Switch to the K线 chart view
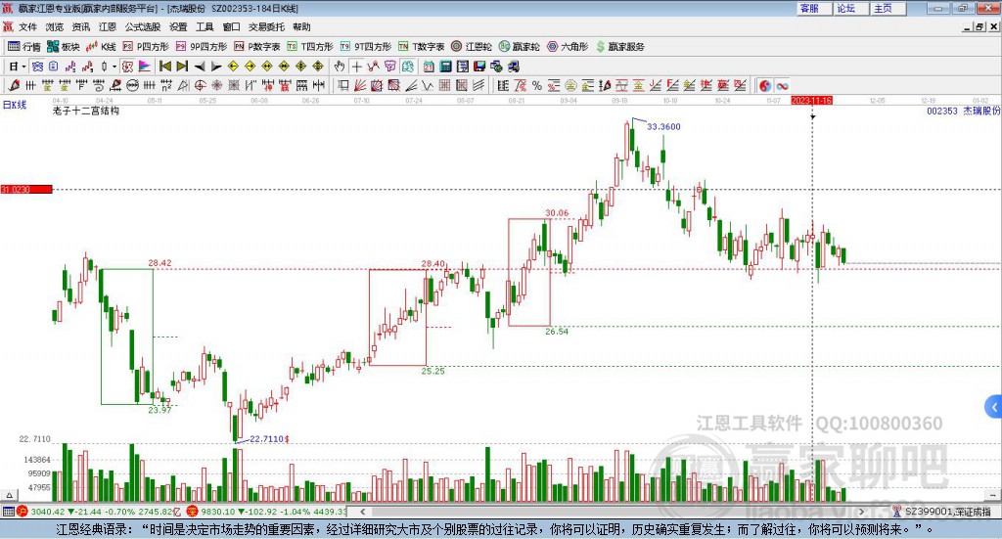The image size is (1002, 539). pyautogui.click(x=101, y=47)
